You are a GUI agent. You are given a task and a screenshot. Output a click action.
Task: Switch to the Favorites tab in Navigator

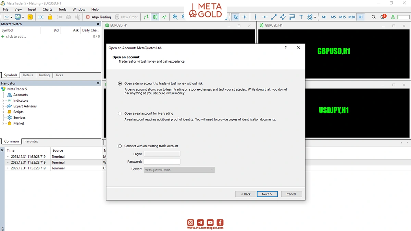(31, 141)
